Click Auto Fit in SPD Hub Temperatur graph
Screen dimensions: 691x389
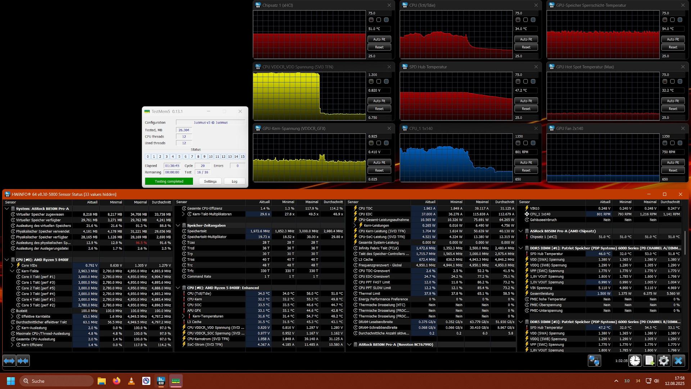pyautogui.click(x=526, y=101)
